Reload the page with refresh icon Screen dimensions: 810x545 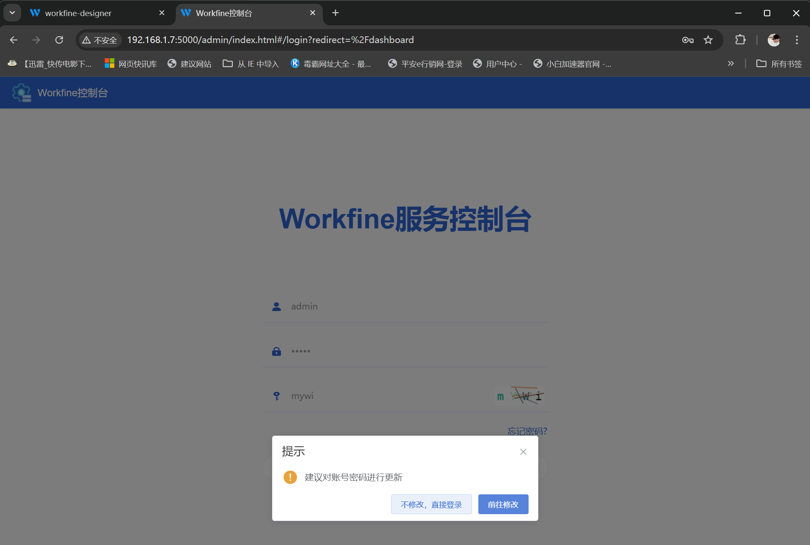(59, 40)
